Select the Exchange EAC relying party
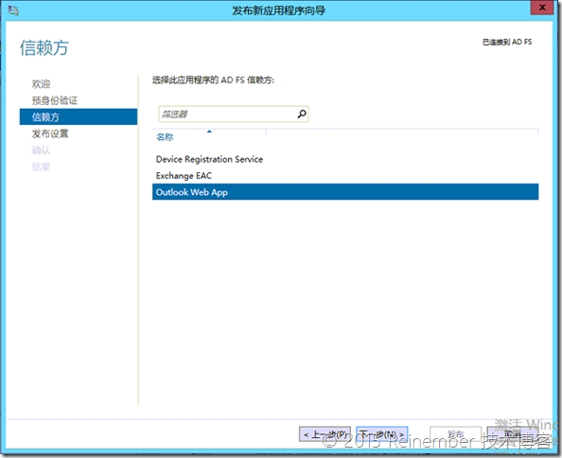Screen dimensions: 562x458 345,176
